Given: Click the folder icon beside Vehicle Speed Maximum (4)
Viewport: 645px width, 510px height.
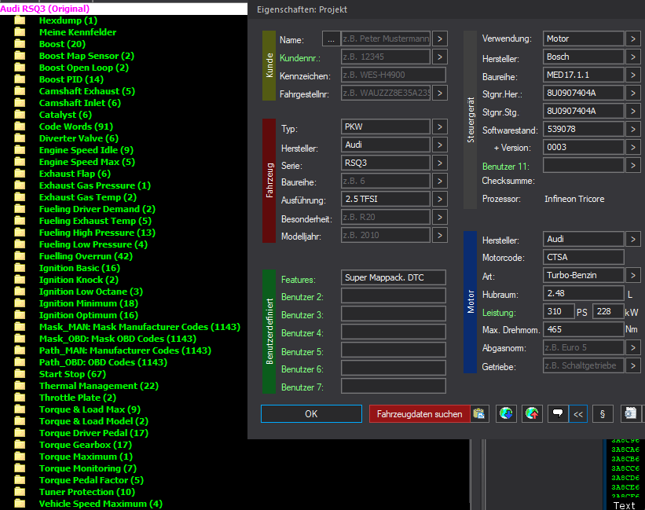Looking at the screenshot, I should point(20,504).
